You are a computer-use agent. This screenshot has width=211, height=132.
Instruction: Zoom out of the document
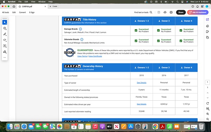tap(207, 119)
